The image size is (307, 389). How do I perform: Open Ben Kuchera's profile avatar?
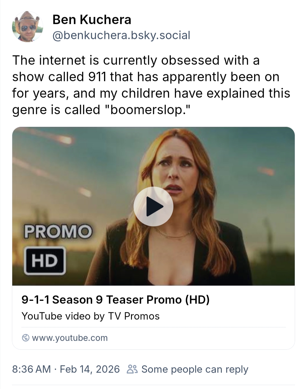point(28,27)
